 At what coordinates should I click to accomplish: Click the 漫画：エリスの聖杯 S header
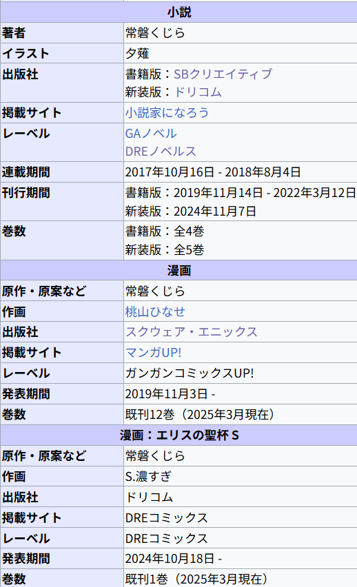(x=179, y=435)
